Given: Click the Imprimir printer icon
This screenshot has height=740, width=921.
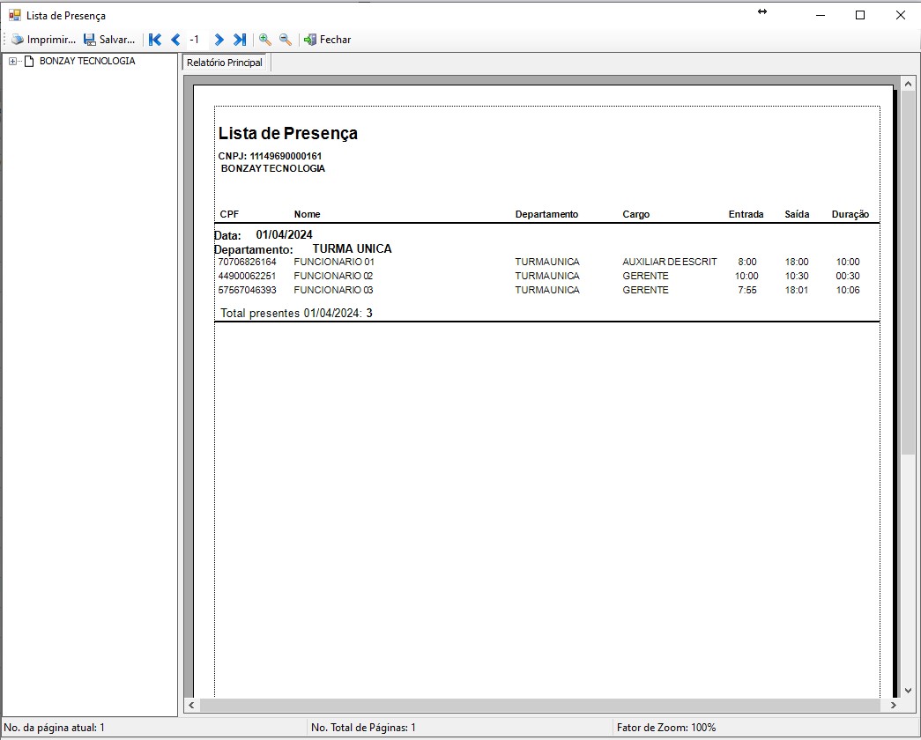Looking at the screenshot, I should tap(18, 40).
